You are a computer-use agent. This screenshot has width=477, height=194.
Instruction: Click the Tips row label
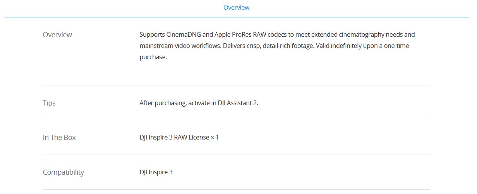click(x=49, y=103)
